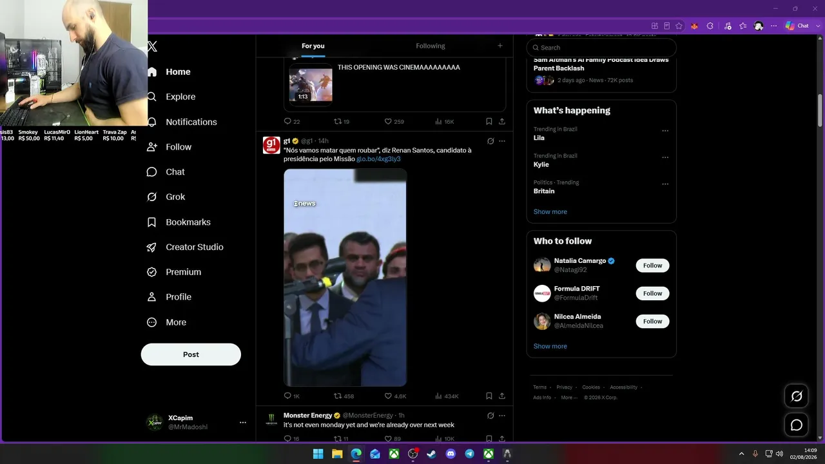The image size is (825, 464).
Task: Open the g1 profile avatar
Action: click(x=271, y=145)
